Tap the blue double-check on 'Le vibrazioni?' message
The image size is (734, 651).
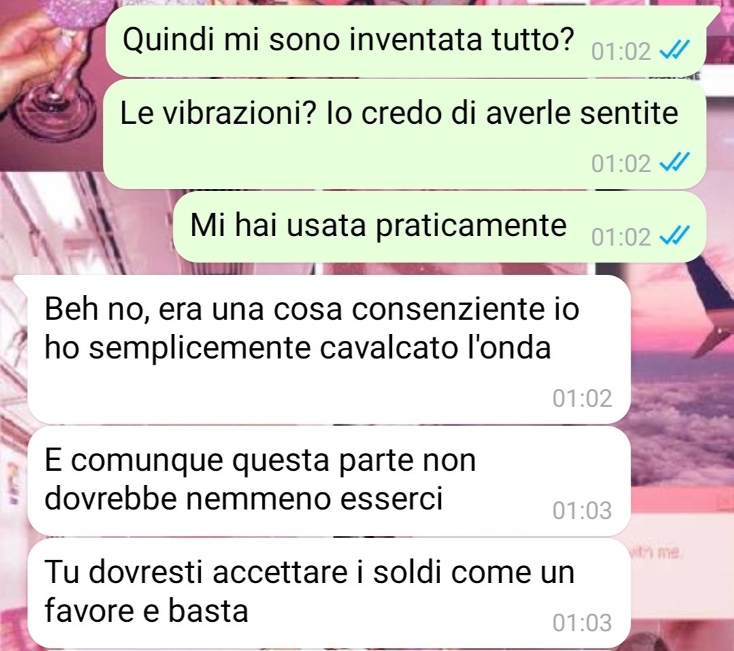pyautogui.click(x=674, y=162)
